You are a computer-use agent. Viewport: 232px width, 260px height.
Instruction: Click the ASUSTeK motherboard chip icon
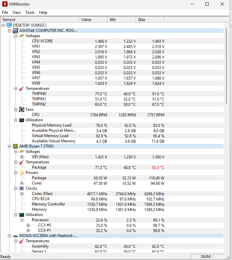(15, 31)
